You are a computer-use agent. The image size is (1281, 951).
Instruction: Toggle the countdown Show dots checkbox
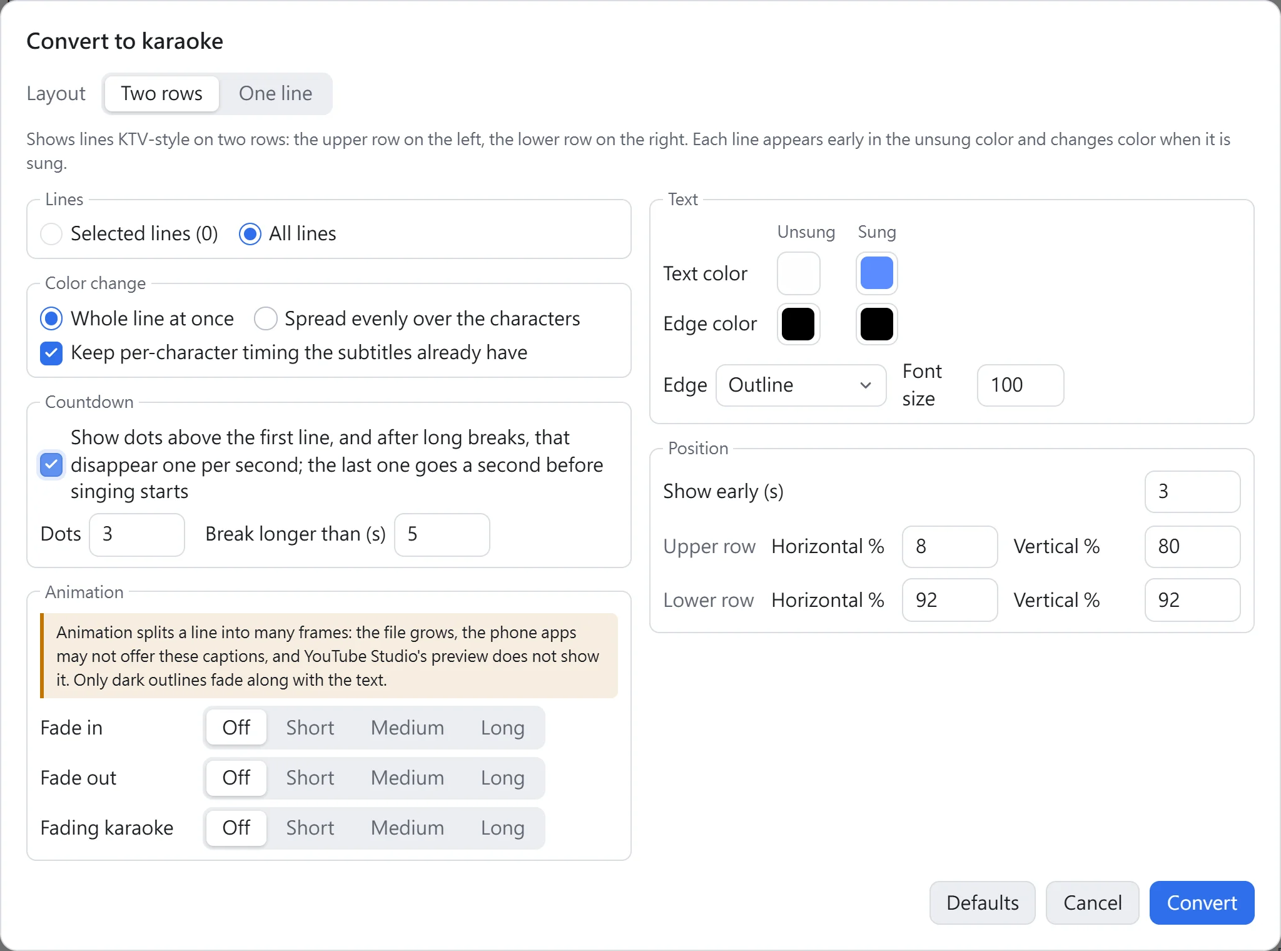pos(51,465)
